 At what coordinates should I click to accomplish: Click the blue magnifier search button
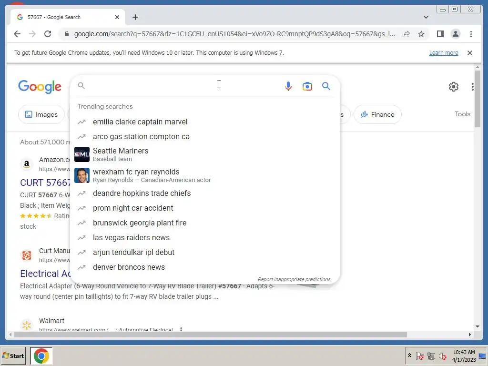[326, 86]
